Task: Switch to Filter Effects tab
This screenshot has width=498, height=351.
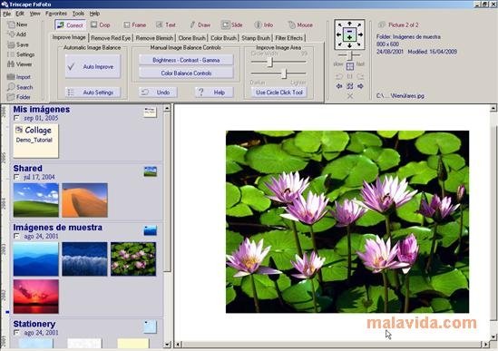Action: click(288, 38)
